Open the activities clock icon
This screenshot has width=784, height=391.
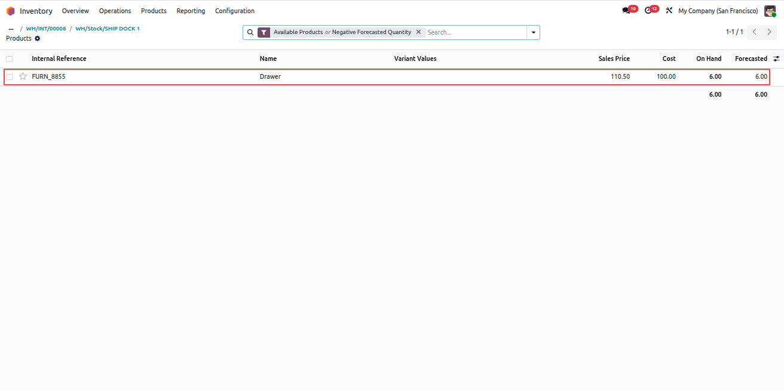click(x=648, y=11)
